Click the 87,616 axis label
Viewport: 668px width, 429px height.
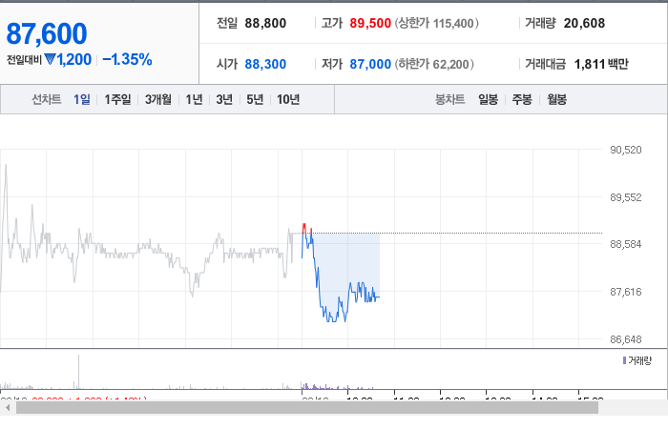[626, 292]
